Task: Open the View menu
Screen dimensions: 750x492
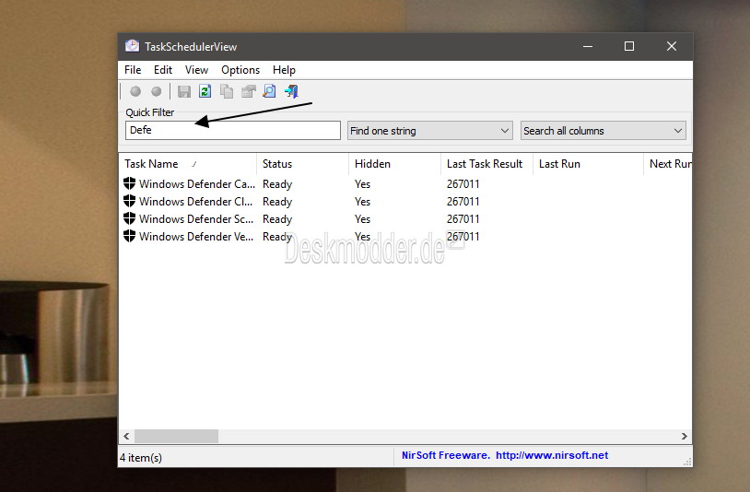Action: pos(196,70)
